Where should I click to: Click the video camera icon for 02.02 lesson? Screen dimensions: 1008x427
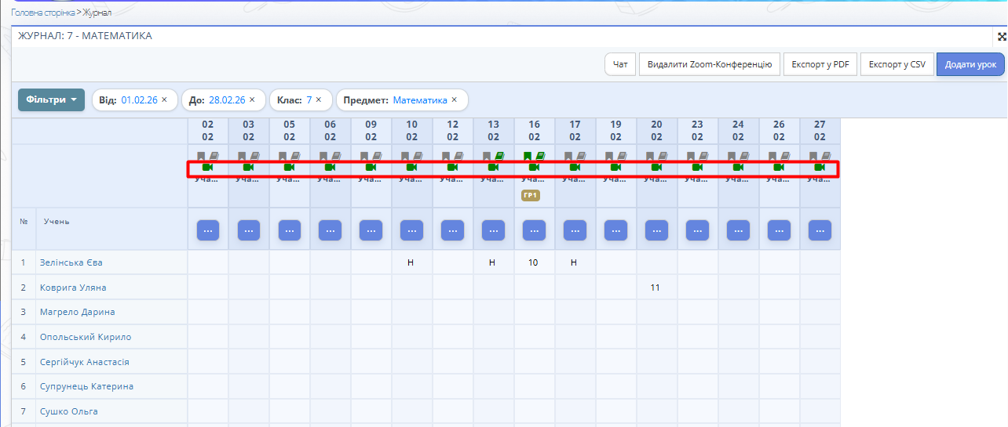tap(207, 168)
